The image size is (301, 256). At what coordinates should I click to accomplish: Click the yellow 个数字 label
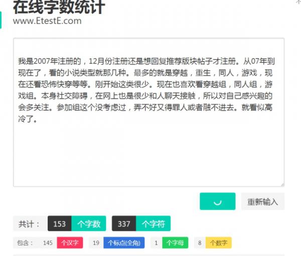[x=218, y=243]
